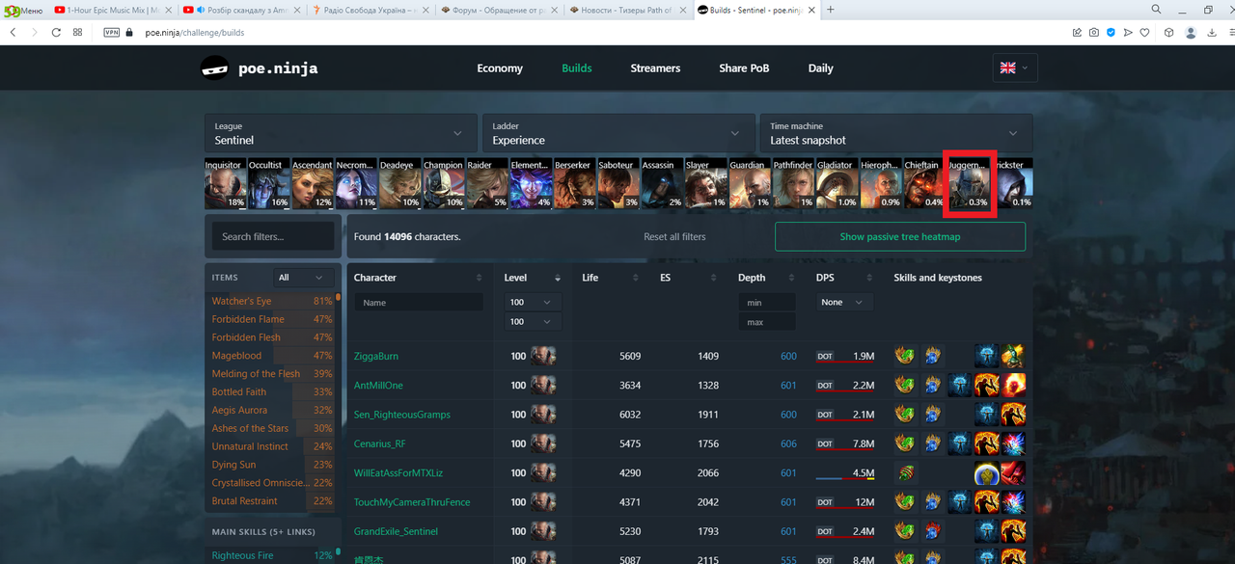
Task: Open the DPS type None dropdown
Action: pyautogui.click(x=844, y=302)
